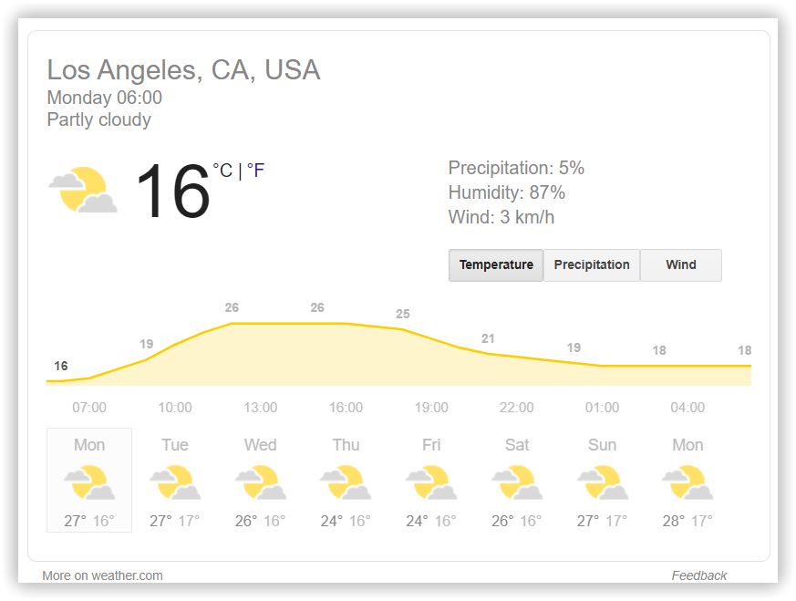The width and height of the screenshot is (796, 601).
Task: Click Tuesday's weather icon
Action: tap(174, 482)
